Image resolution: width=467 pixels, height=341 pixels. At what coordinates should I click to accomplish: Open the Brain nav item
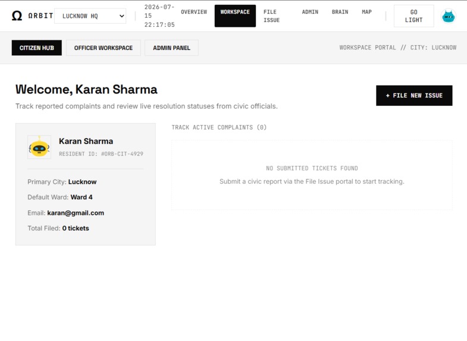click(x=340, y=12)
